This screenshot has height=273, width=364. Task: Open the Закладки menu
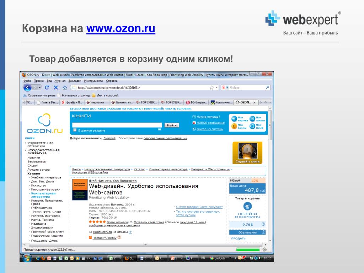pos(75,81)
